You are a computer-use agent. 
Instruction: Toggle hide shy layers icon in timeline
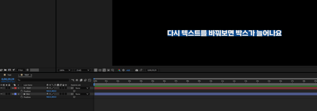(x=77, y=80)
